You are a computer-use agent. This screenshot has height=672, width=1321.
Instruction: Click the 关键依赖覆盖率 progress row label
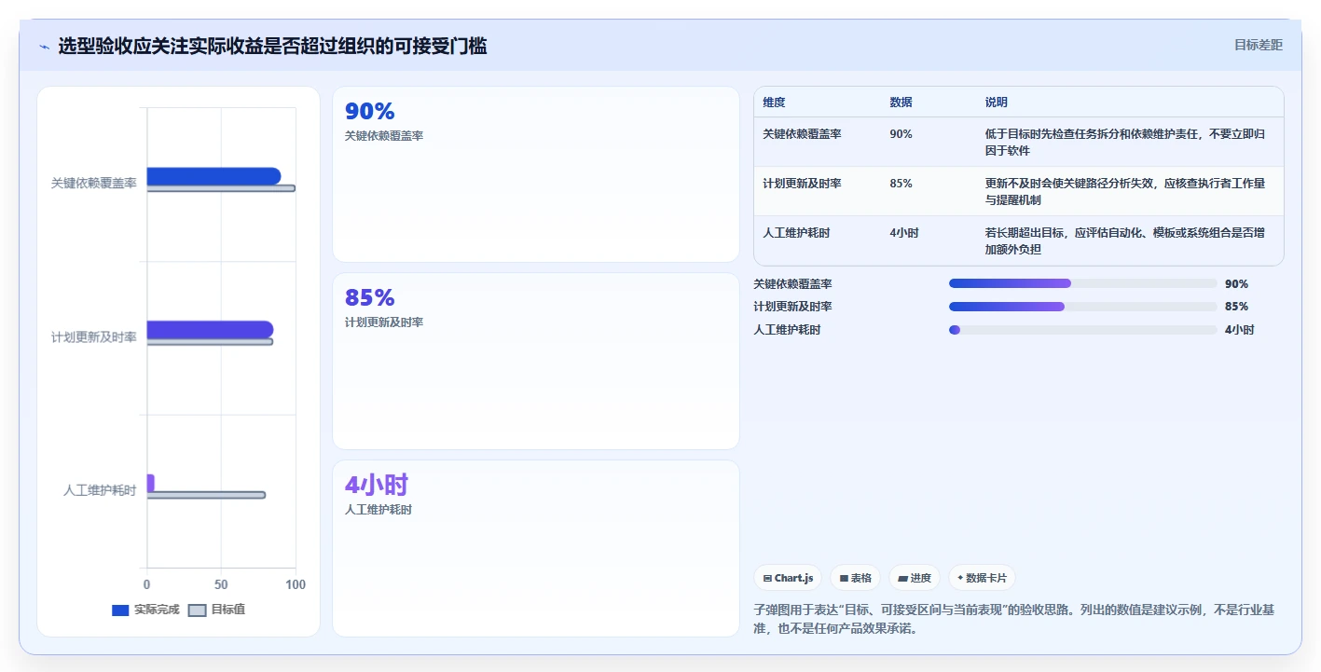(x=793, y=284)
